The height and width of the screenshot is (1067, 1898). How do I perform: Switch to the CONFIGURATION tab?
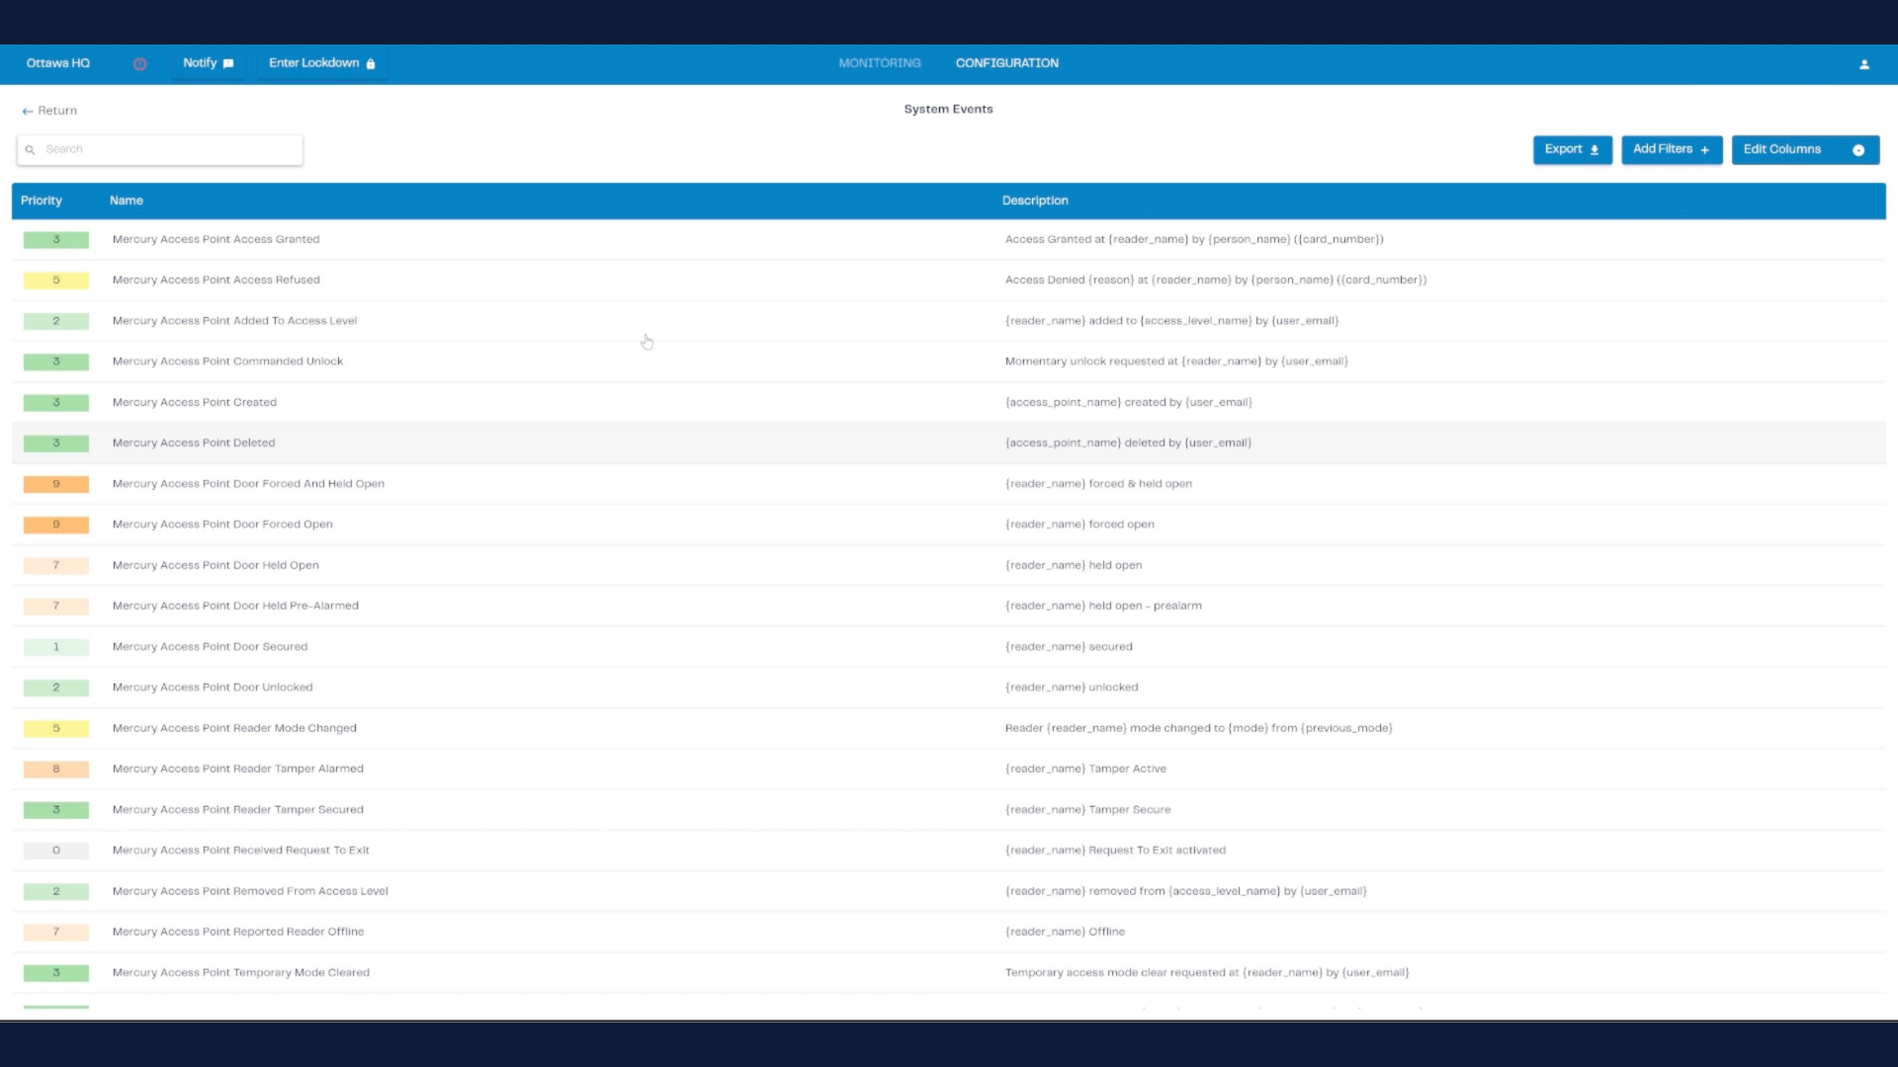[1006, 63]
